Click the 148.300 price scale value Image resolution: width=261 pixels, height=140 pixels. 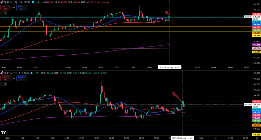(256, 129)
